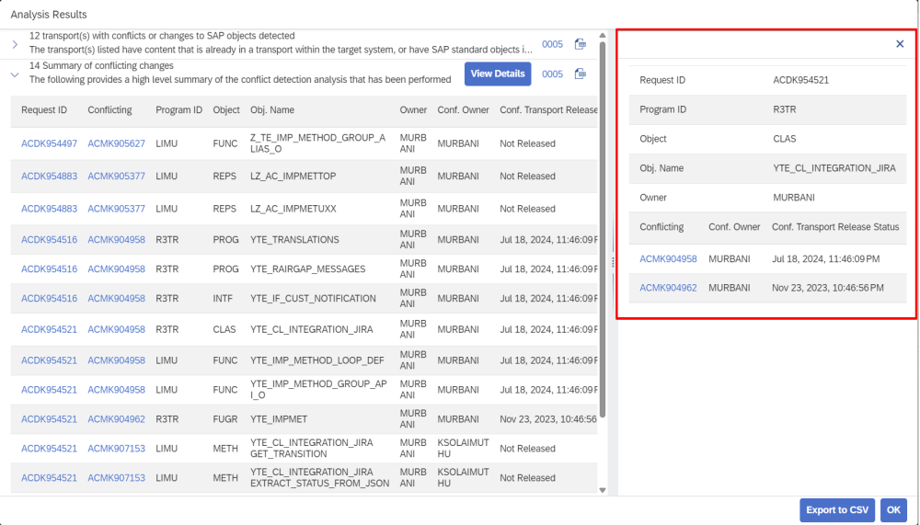The image size is (920, 525).
Task: Close the conflict detail side panel
Action: pyautogui.click(x=900, y=44)
